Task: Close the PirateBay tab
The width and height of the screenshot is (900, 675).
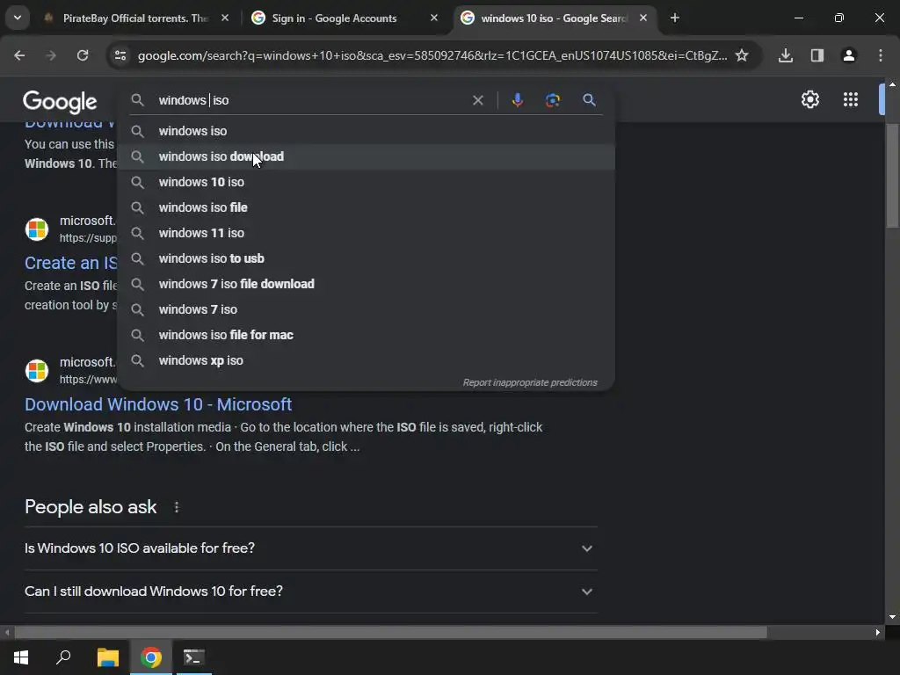Action: [x=225, y=18]
